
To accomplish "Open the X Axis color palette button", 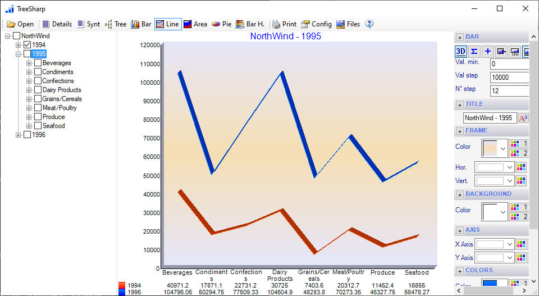I will pyautogui.click(x=521, y=244).
